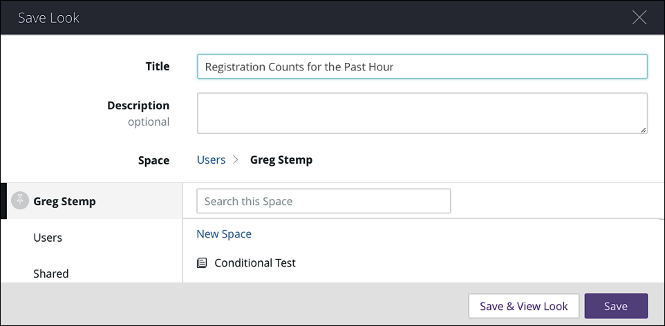Click the Description box resize handle
The image size is (665, 326).
point(644,129)
